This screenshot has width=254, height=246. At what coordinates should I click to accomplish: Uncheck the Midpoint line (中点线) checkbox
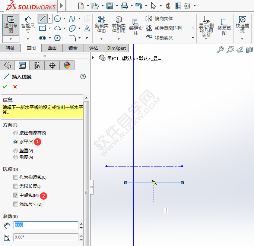tap(16, 195)
